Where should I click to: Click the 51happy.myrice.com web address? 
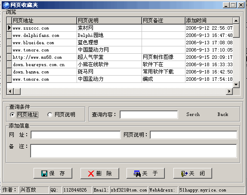pyautogui.click(x=203, y=190)
